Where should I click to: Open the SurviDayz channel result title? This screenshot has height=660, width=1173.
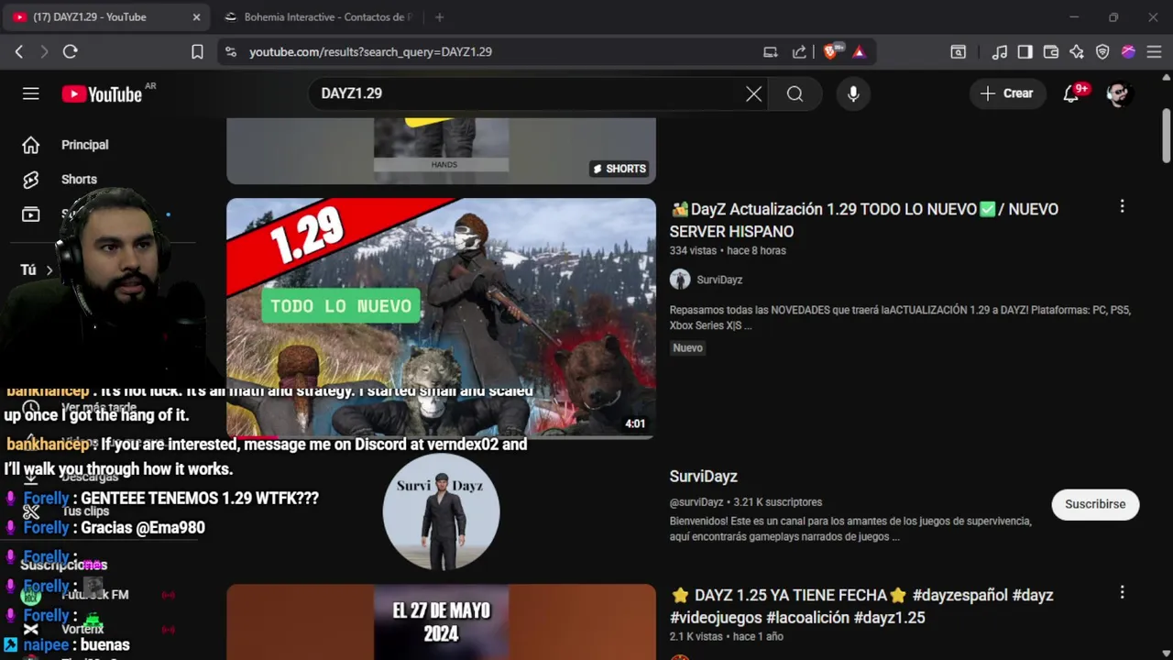tap(704, 477)
